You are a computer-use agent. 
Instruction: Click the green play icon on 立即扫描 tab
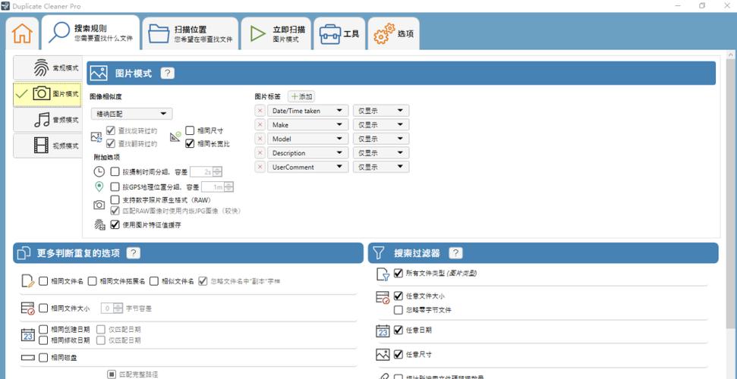[x=257, y=33]
